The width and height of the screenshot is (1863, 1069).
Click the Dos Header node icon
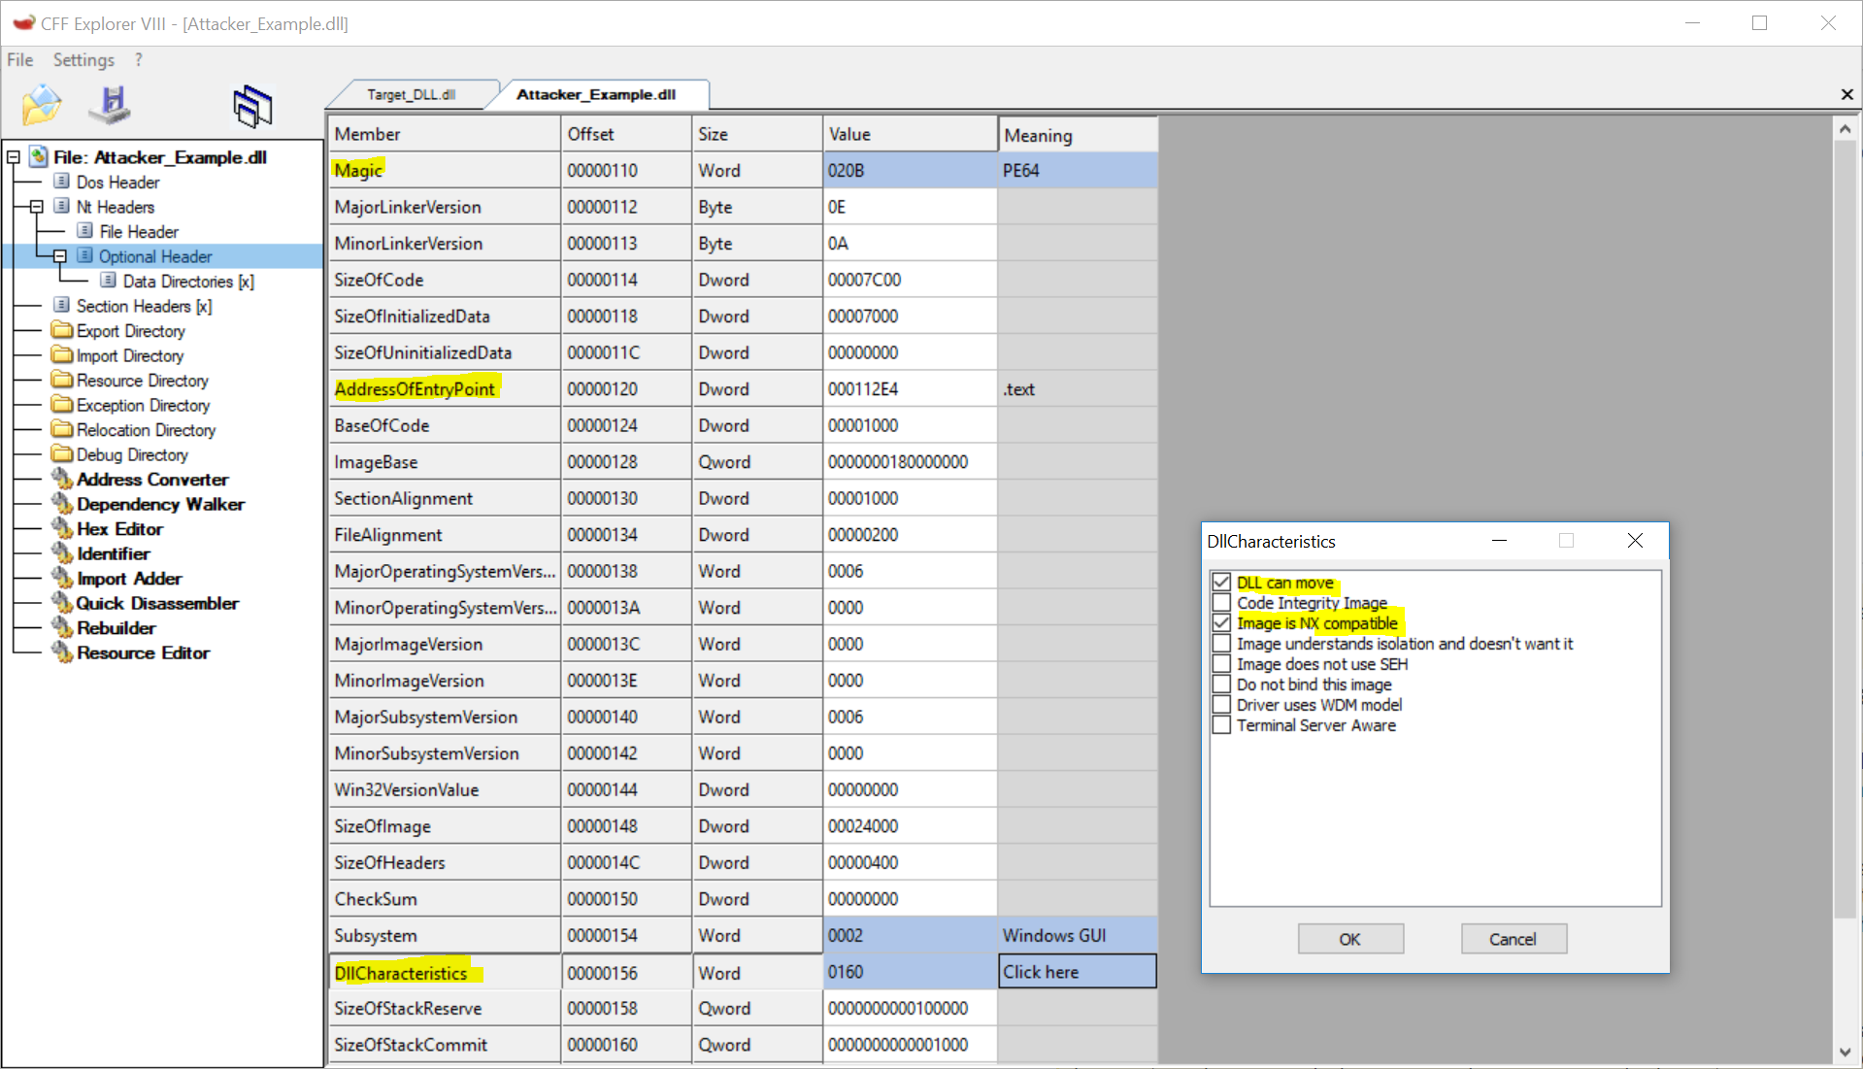click(62, 182)
